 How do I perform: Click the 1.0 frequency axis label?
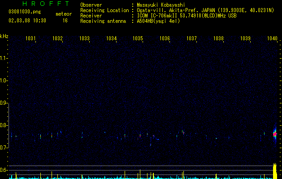point(4,81)
